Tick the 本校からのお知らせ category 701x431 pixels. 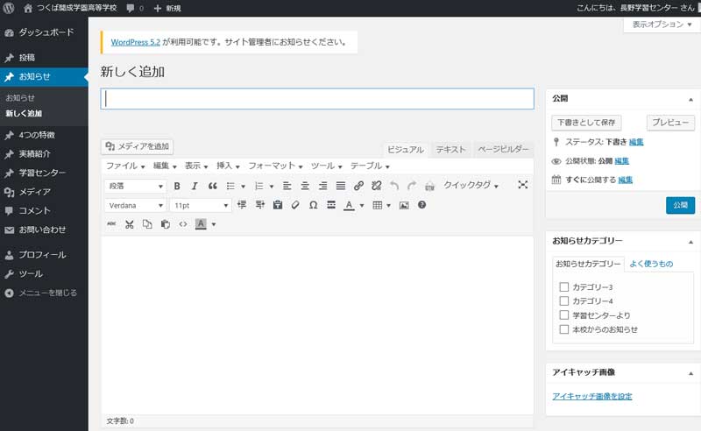click(564, 329)
